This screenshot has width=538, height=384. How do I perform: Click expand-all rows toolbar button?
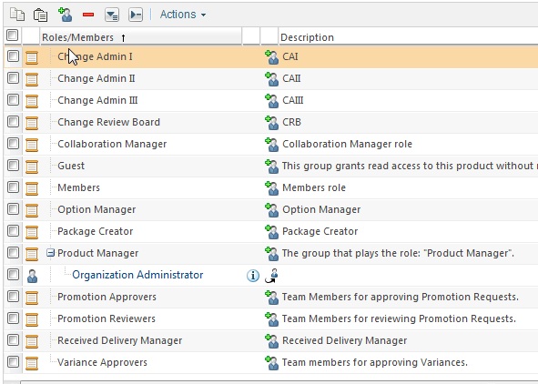(112, 15)
